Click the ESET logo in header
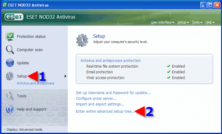 14,17
